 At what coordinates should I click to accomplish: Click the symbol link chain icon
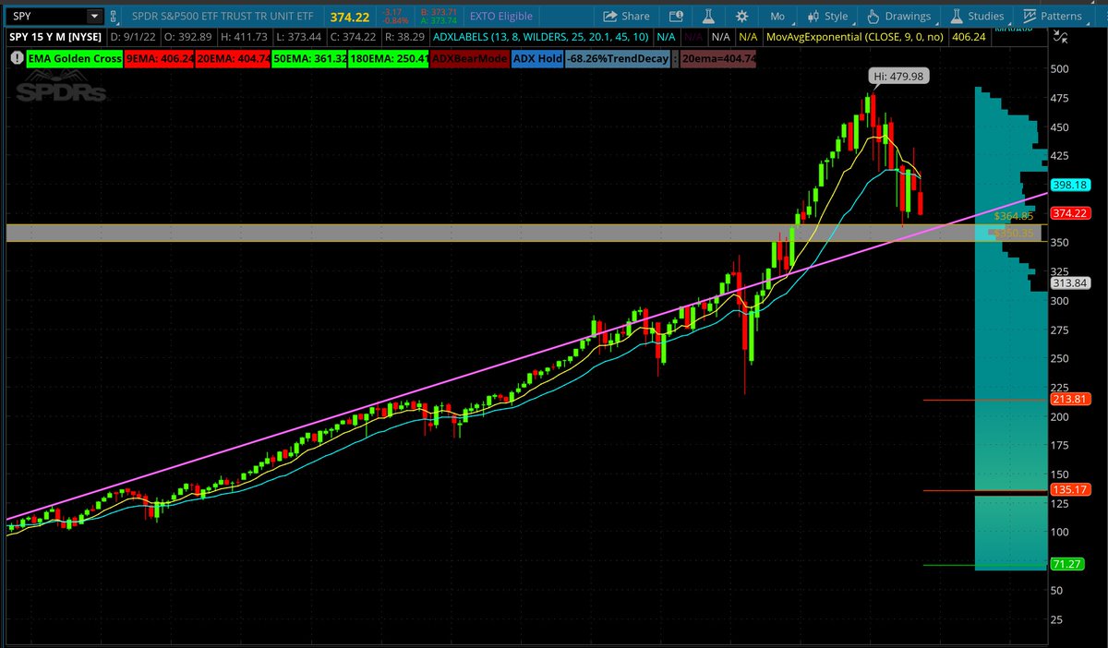click(x=114, y=17)
